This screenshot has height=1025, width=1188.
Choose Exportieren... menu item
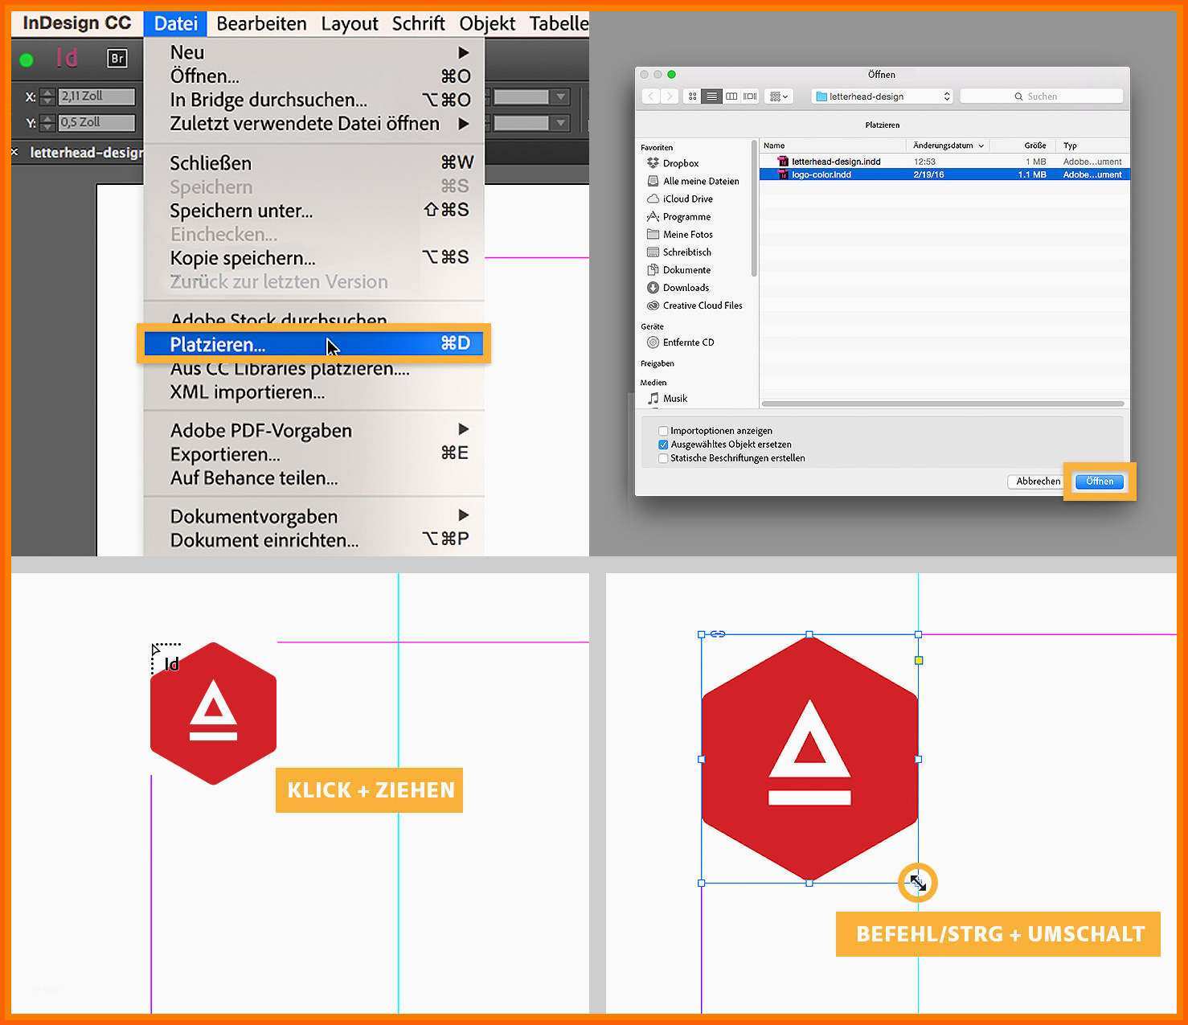(313, 454)
